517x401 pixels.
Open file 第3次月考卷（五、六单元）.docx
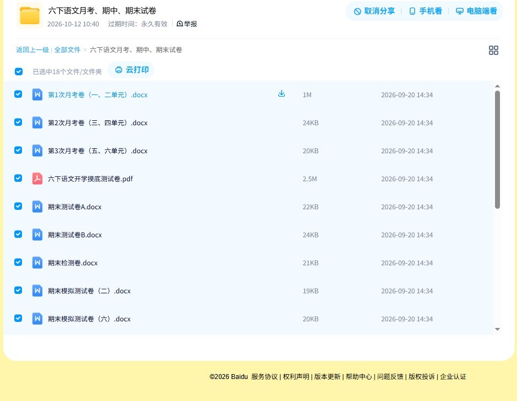[x=97, y=151]
